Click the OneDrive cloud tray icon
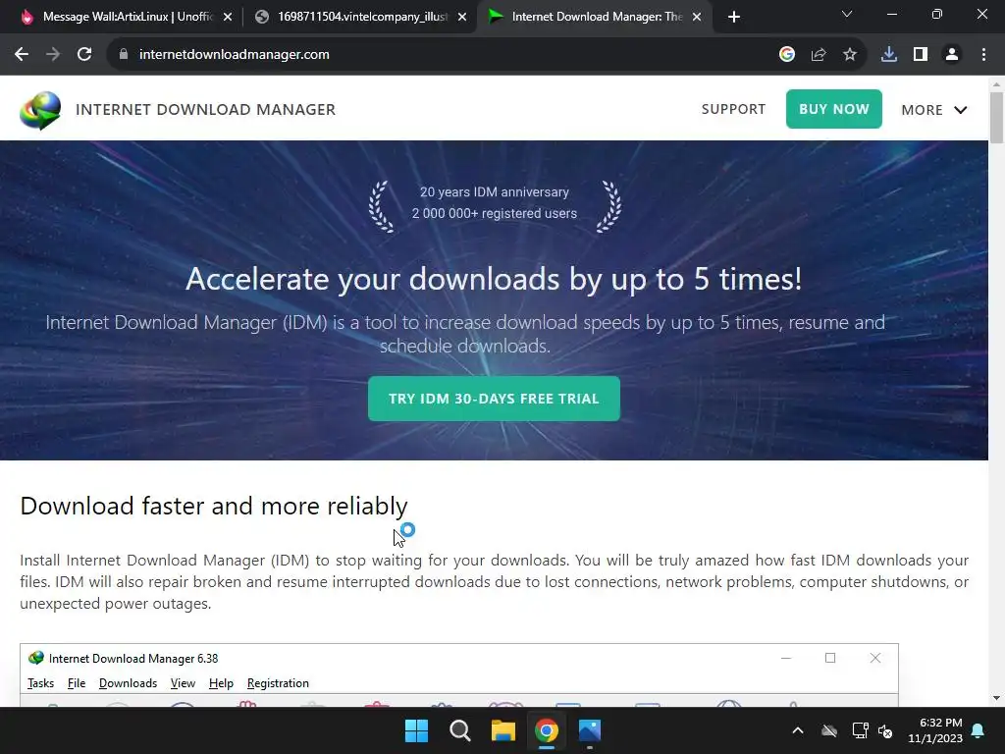 (x=829, y=730)
